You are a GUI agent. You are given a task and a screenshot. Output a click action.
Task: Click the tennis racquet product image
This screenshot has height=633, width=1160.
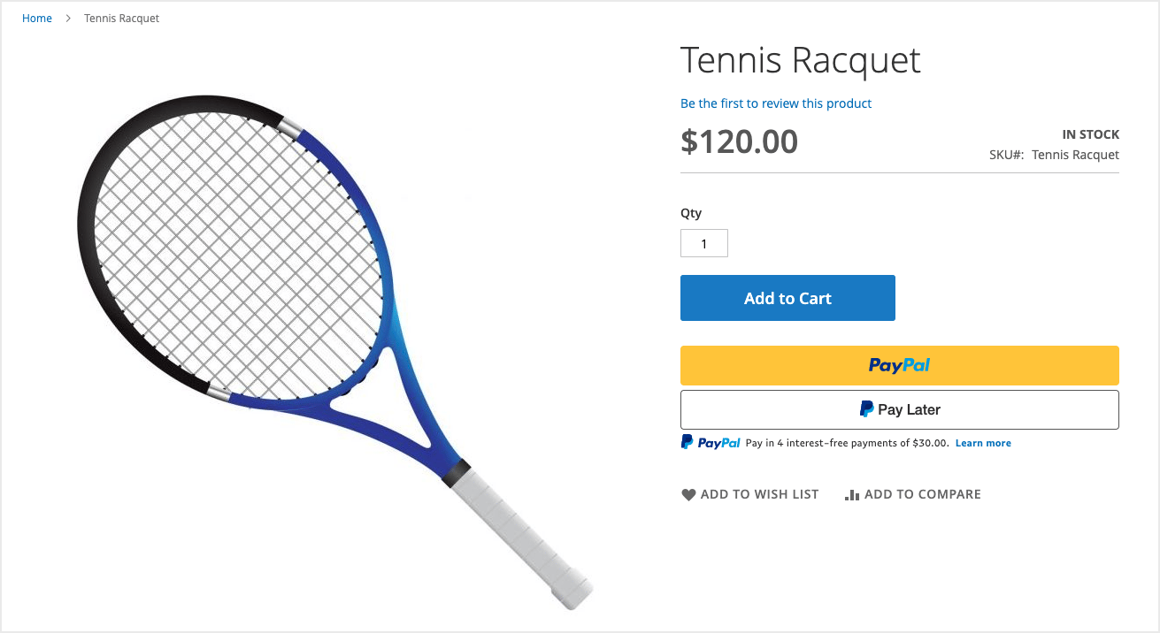[334, 351]
